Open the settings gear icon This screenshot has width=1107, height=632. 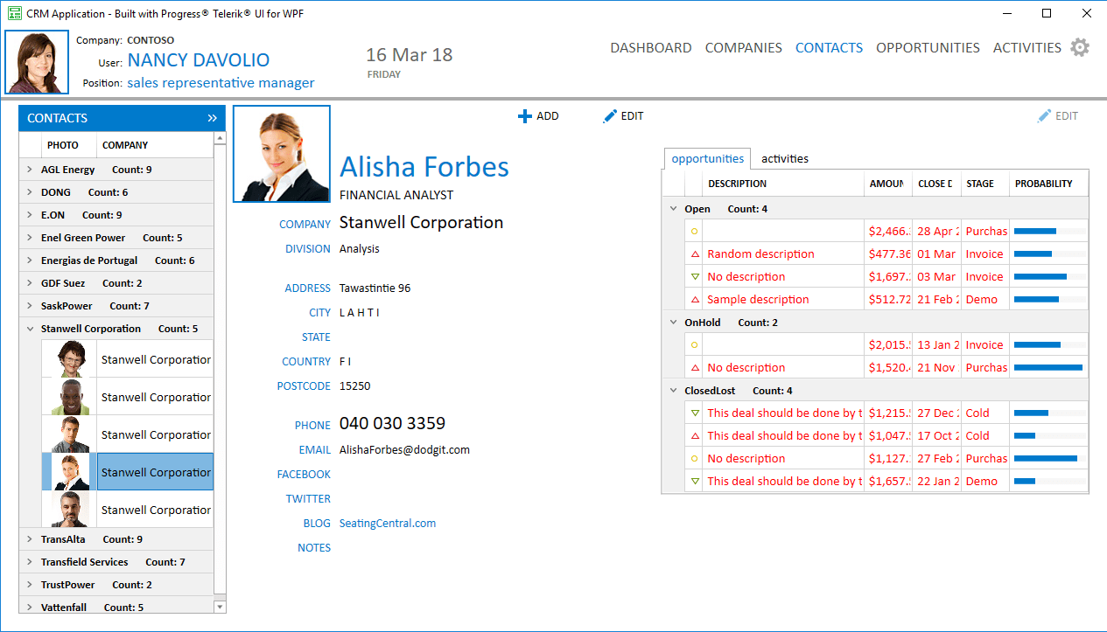pos(1080,47)
